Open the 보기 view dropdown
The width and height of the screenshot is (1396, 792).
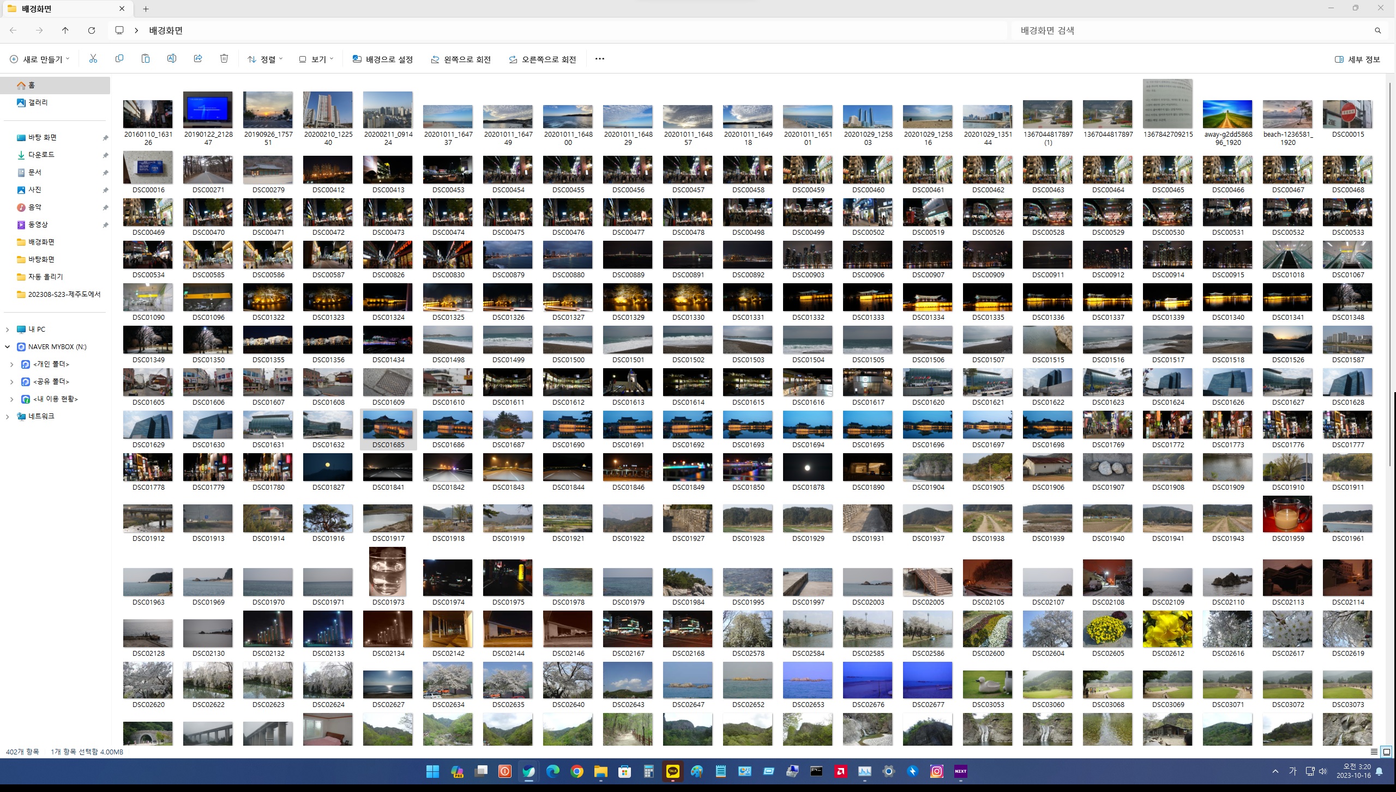coord(316,59)
